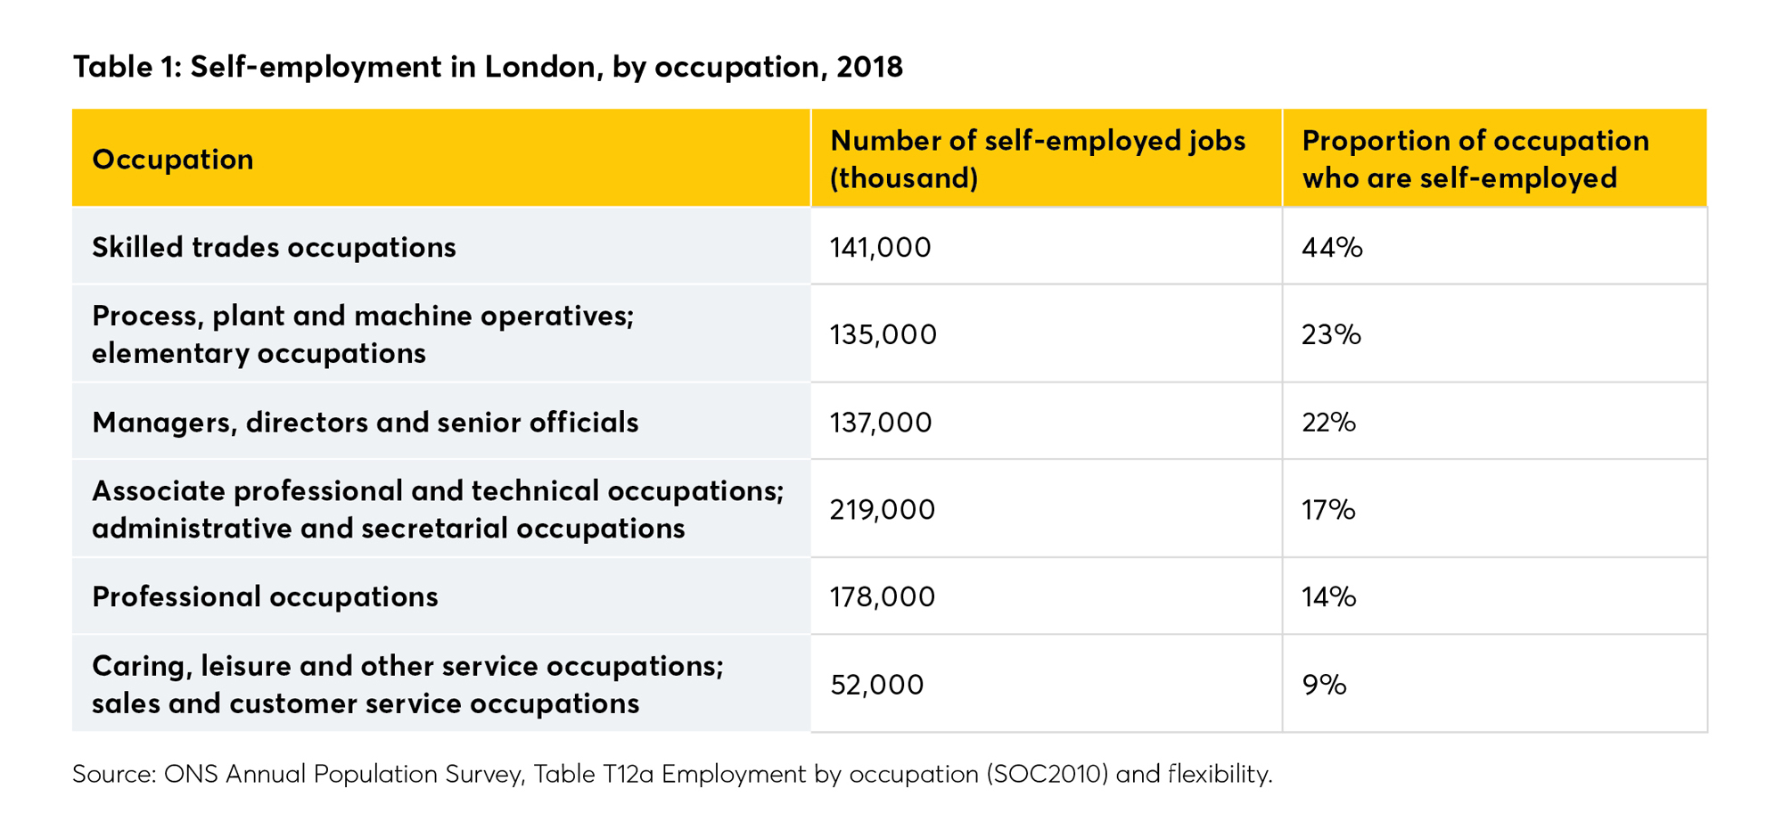Click the 135,000 value cell
Screen dimensions: 1783x830
tap(883, 334)
